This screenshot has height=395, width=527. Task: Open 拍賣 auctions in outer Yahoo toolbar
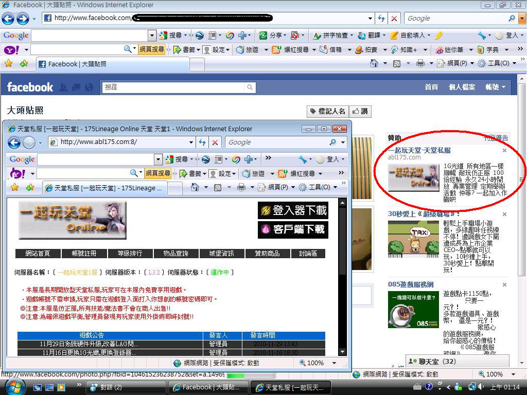point(366,50)
